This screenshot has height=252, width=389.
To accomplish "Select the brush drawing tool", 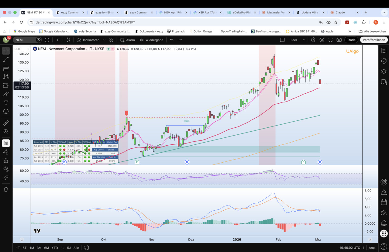I will [x=6, y=94].
